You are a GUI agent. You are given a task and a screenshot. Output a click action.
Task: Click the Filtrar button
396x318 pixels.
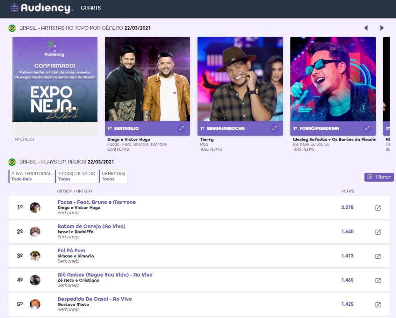[379, 177]
